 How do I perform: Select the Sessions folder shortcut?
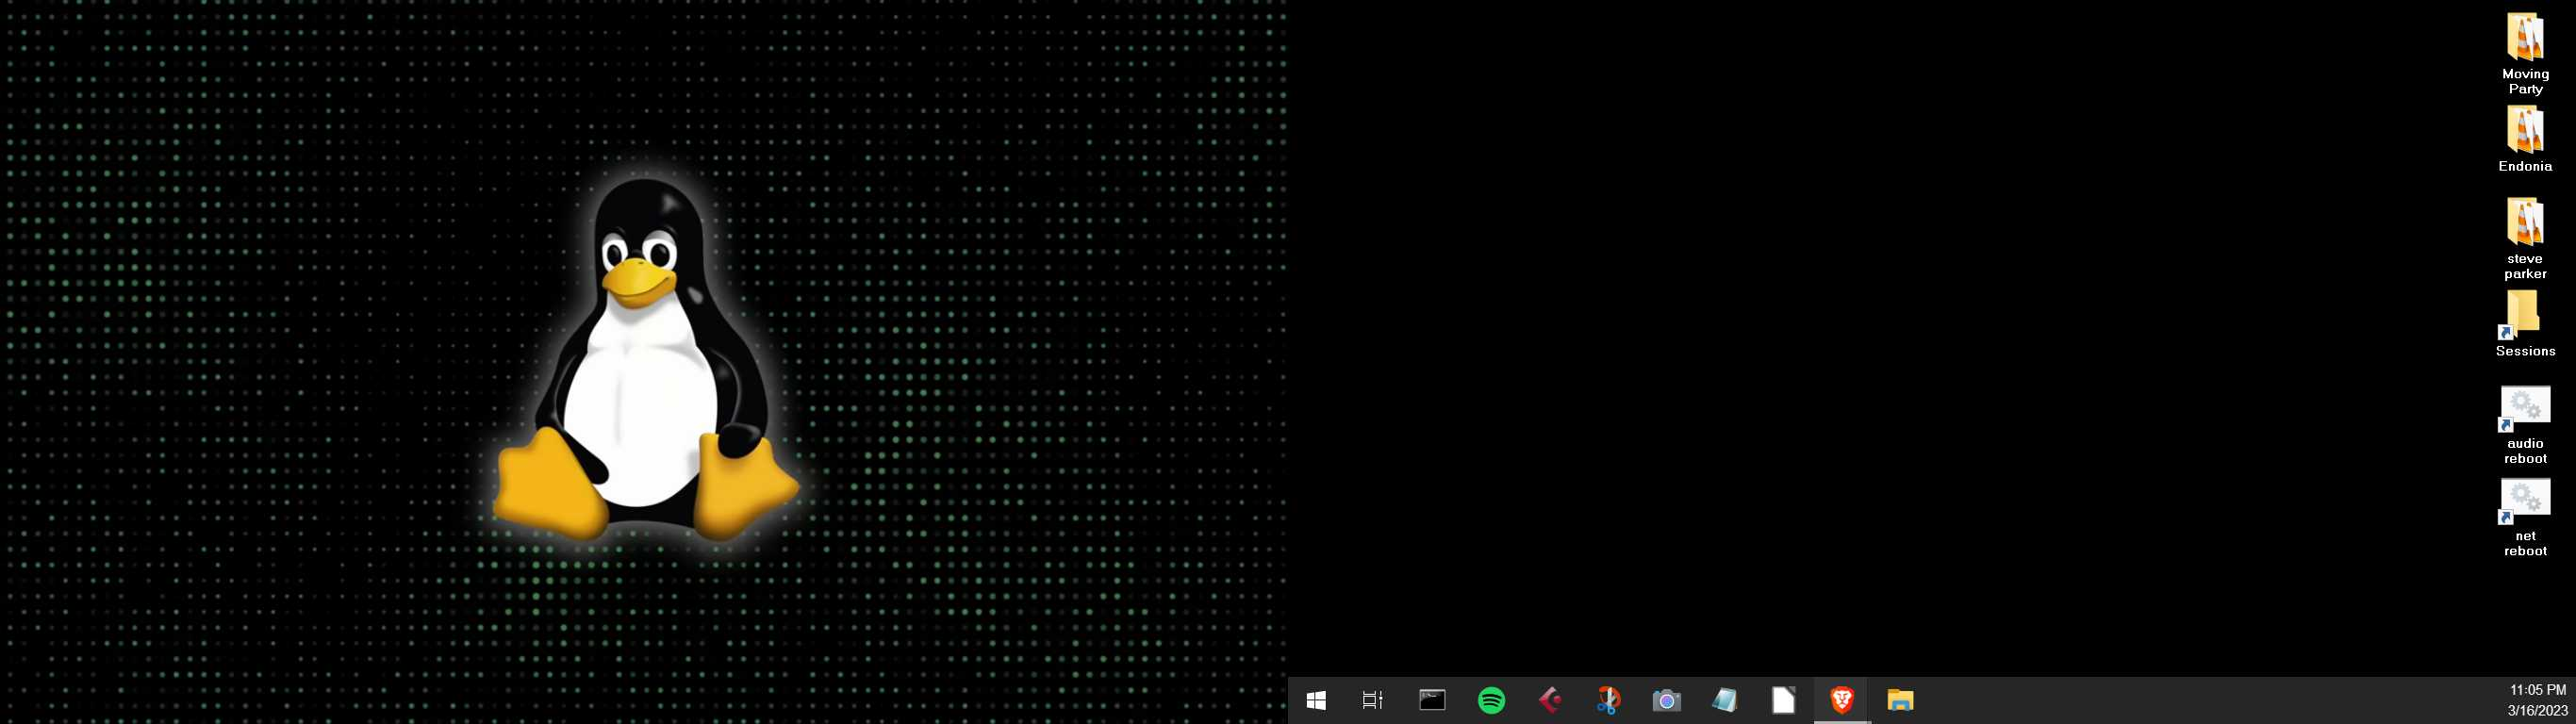[2525, 324]
